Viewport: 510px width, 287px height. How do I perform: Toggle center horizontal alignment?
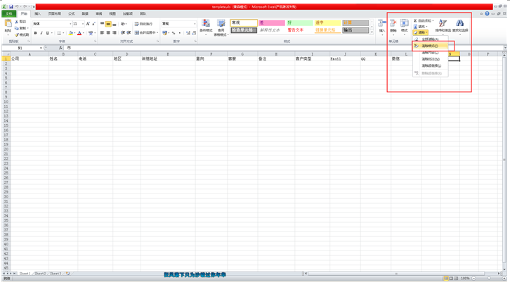(108, 33)
